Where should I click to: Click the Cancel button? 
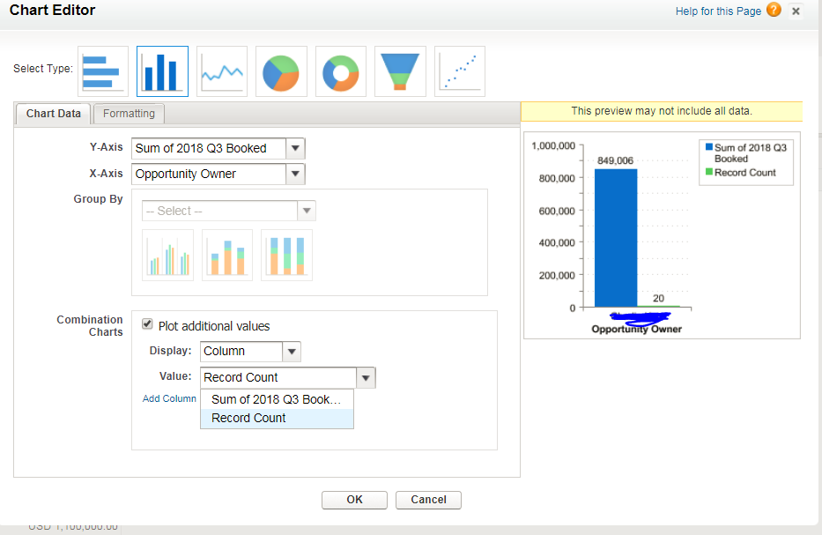click(x=428, y=500)
